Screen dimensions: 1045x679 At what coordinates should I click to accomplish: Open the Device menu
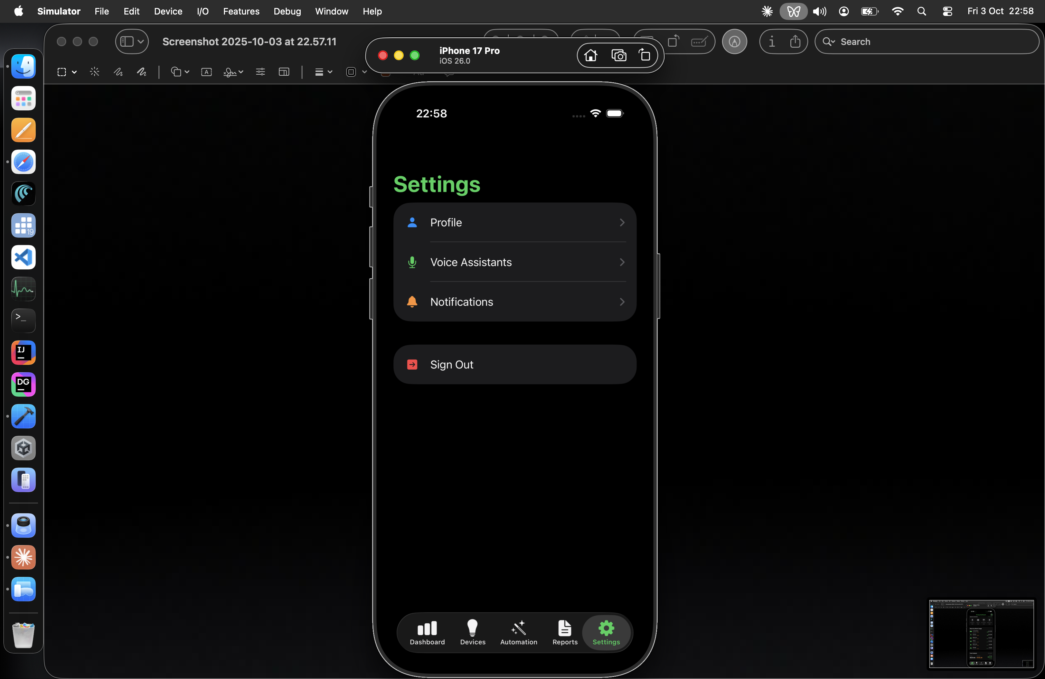coord(168,11)
